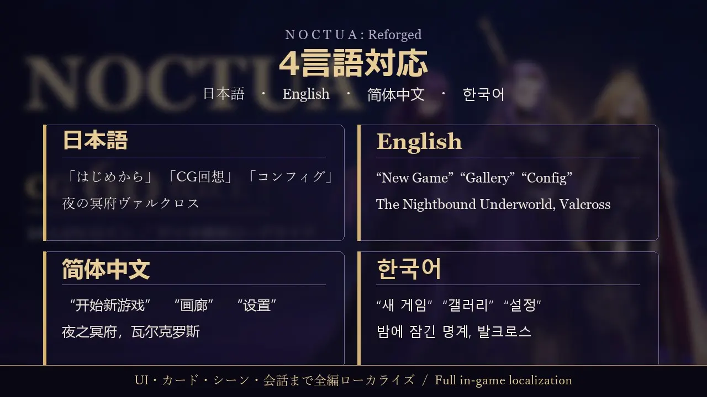707x397 pixels.
Task: Open the 简体中文 card heading
Action: 106,269
